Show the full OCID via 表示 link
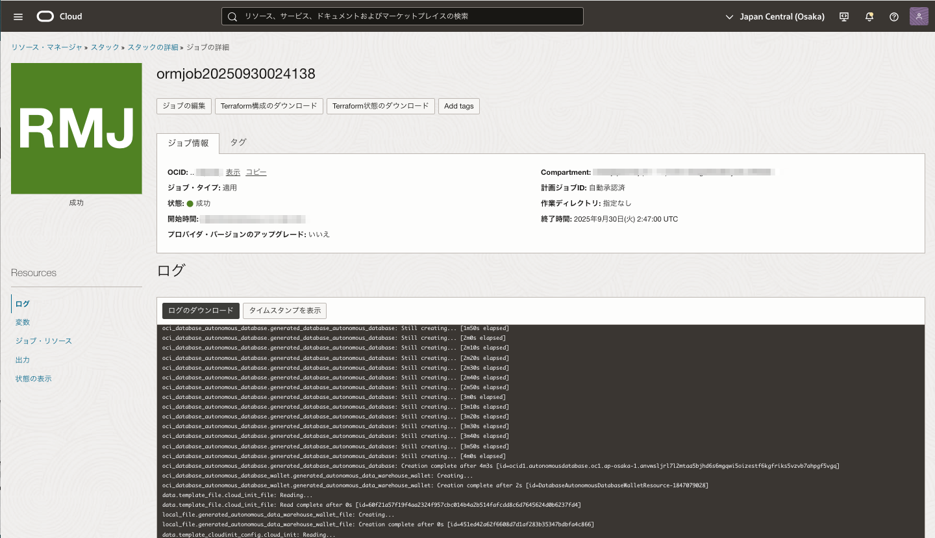 tap(233, 172)
